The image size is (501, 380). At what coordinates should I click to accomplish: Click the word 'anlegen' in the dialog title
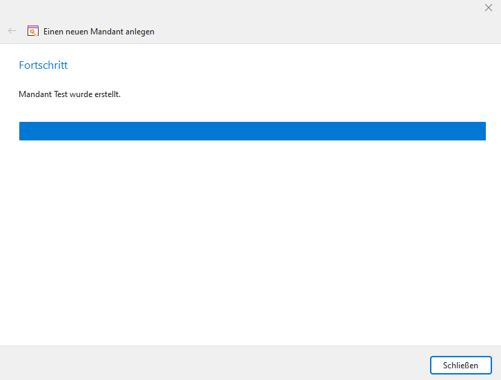[x=141, y=32]
